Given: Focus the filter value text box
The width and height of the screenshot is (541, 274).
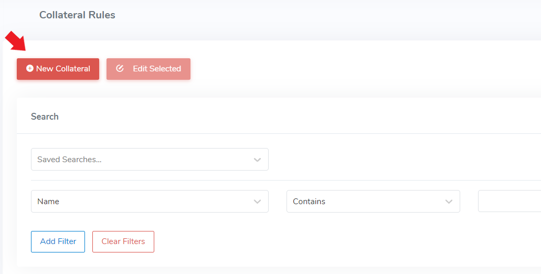Looking at the screenshot, I should 509,202.
